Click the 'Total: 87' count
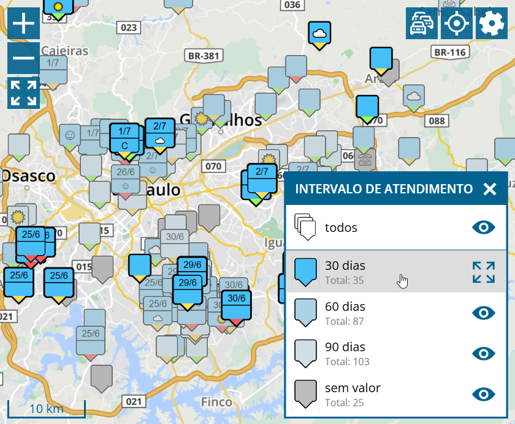515x424 pixels. point(345,321)
